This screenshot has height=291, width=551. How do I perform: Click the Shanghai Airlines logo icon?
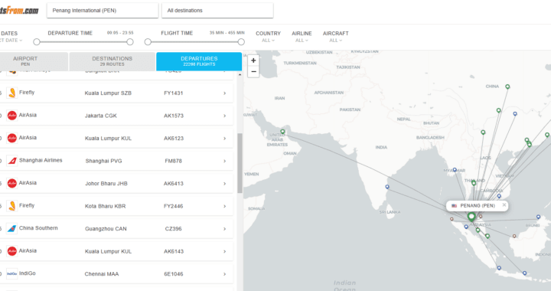point(12,161)
